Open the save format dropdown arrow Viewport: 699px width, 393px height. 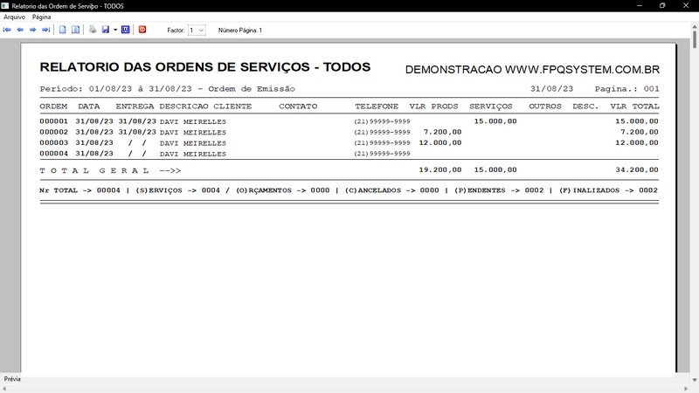tap(115, 30)
